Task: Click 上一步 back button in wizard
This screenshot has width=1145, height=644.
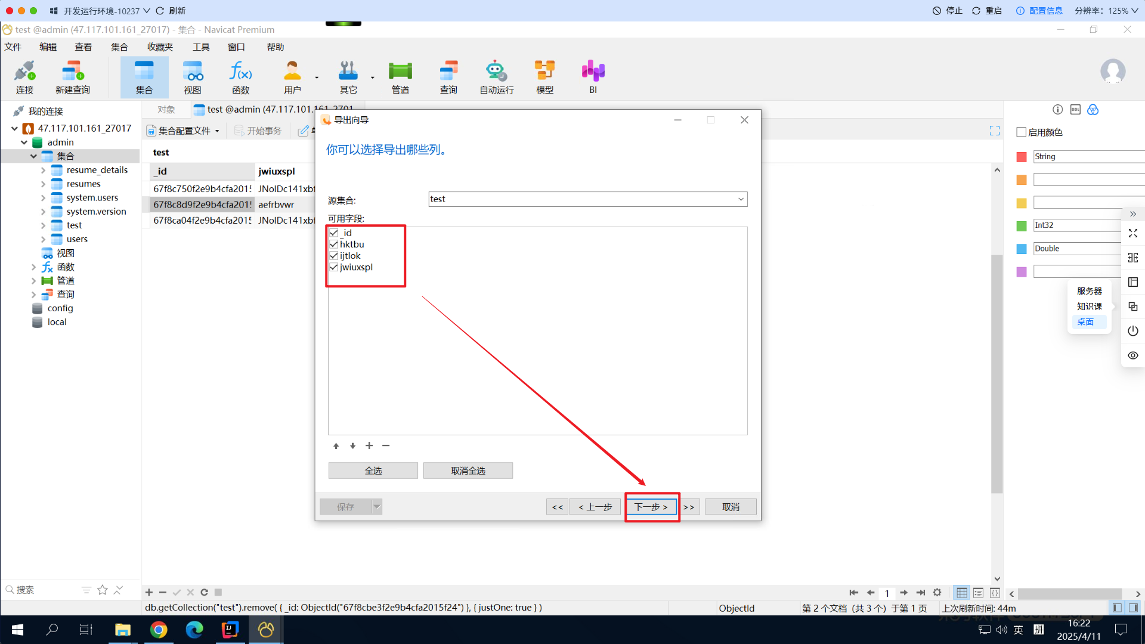Action: (595, 507)
